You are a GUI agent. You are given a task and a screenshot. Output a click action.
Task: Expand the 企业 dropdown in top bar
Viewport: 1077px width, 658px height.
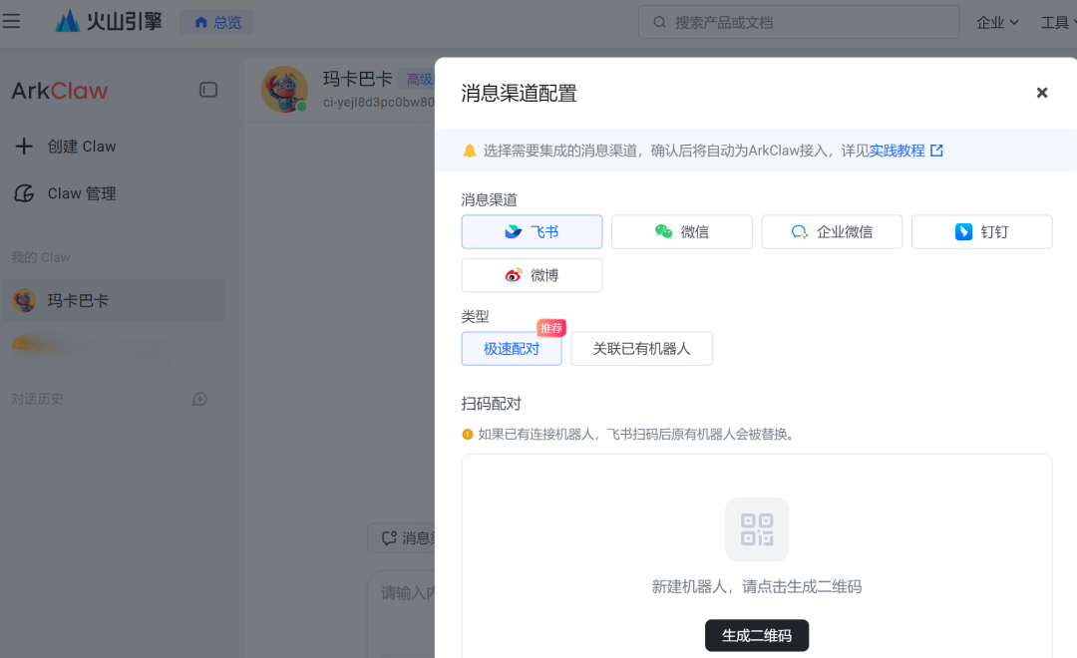tap(997, 23)
